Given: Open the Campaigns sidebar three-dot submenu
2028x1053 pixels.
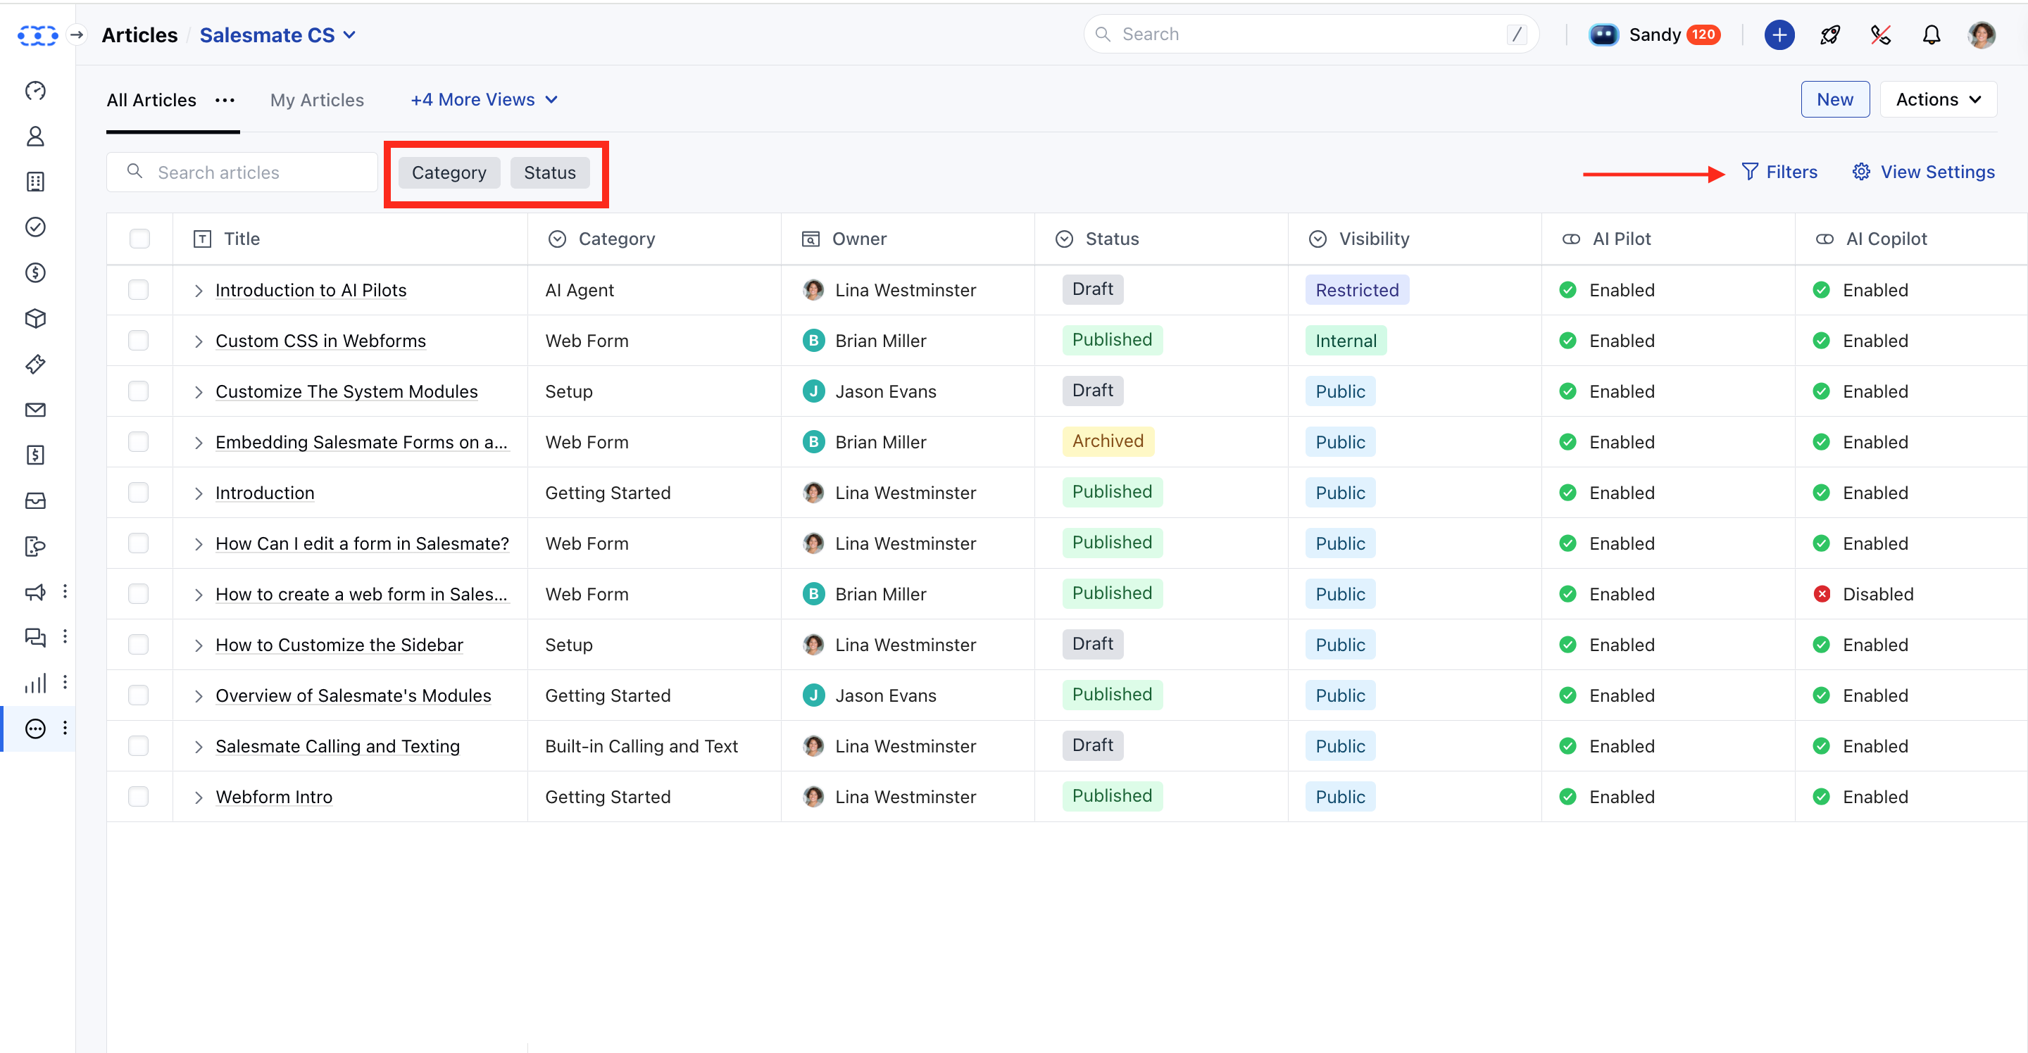Looking at the screenshot, I should 65,591.
